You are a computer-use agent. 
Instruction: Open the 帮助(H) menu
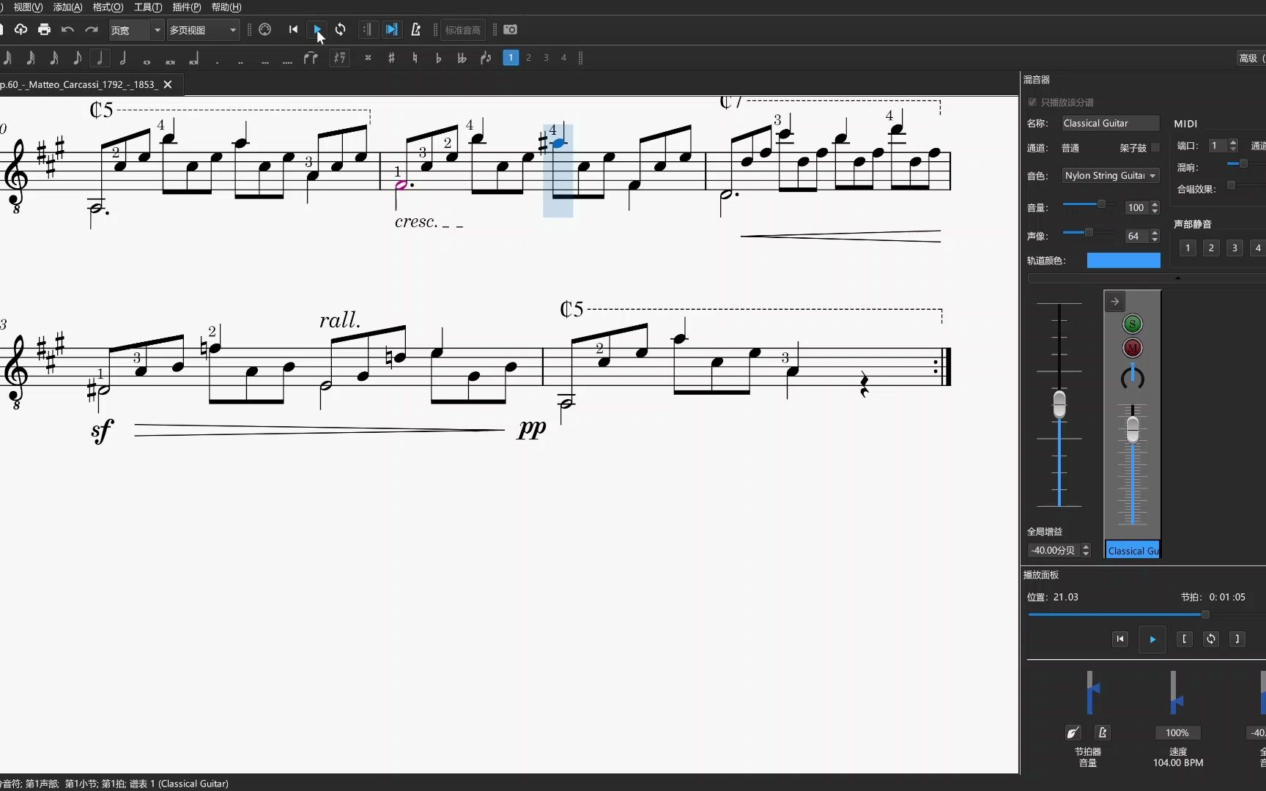pyautogui.click(x=226, y=7)
